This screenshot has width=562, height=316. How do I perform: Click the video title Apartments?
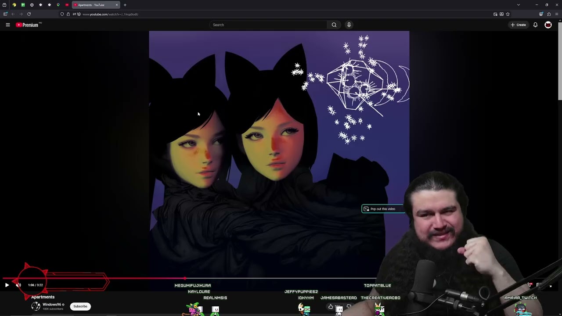click(43, 297)
